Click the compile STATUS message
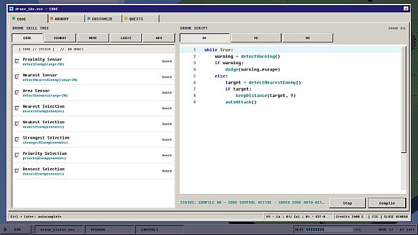Screen dimensions: 418x235 [x=252, y=202]
